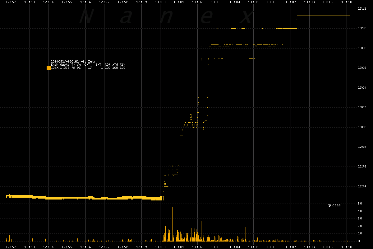Viewport: 373px width, 249px height.
Task: Click the 13:00 label on the top time axis
Action: point(160,2)
